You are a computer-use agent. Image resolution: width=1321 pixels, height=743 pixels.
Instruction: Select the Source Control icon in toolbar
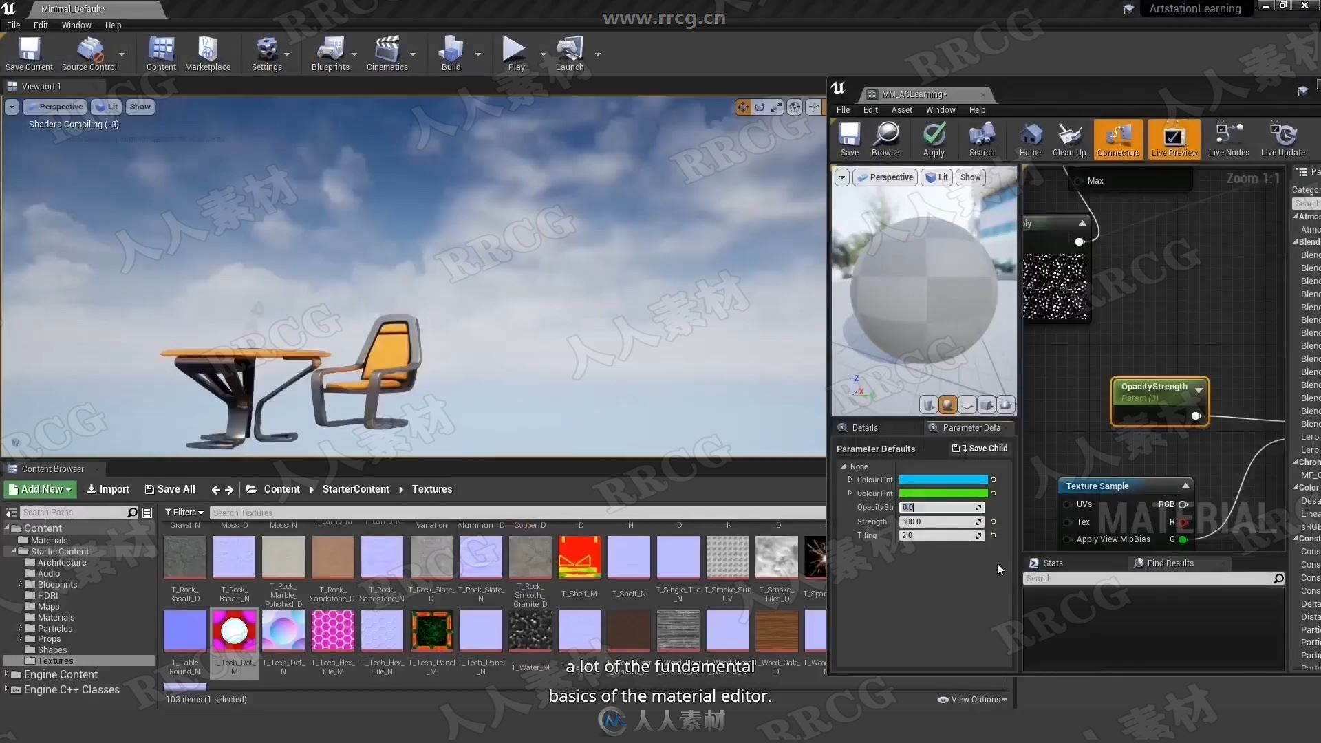click(88, 51)
